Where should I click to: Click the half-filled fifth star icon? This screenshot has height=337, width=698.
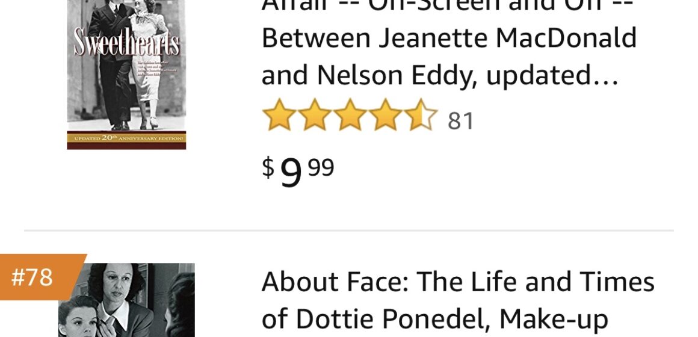[x=420, y=116]
